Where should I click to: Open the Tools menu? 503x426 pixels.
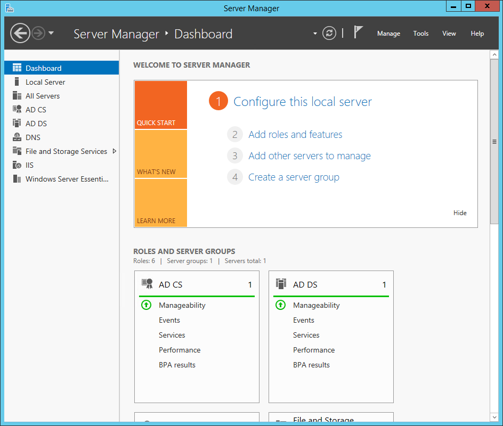[420, 34]
